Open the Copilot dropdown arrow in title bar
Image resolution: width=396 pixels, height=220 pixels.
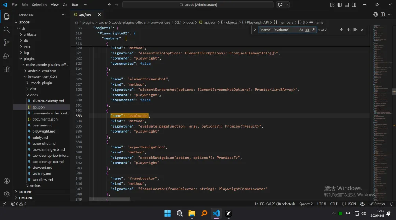tap(287, 5)
